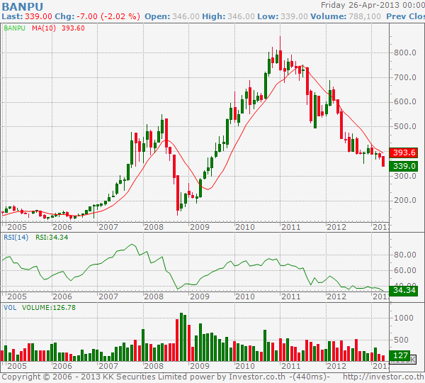Click the green 339.0 price marker
Screen dimensions: 425x383
click(x=403, y=166)
